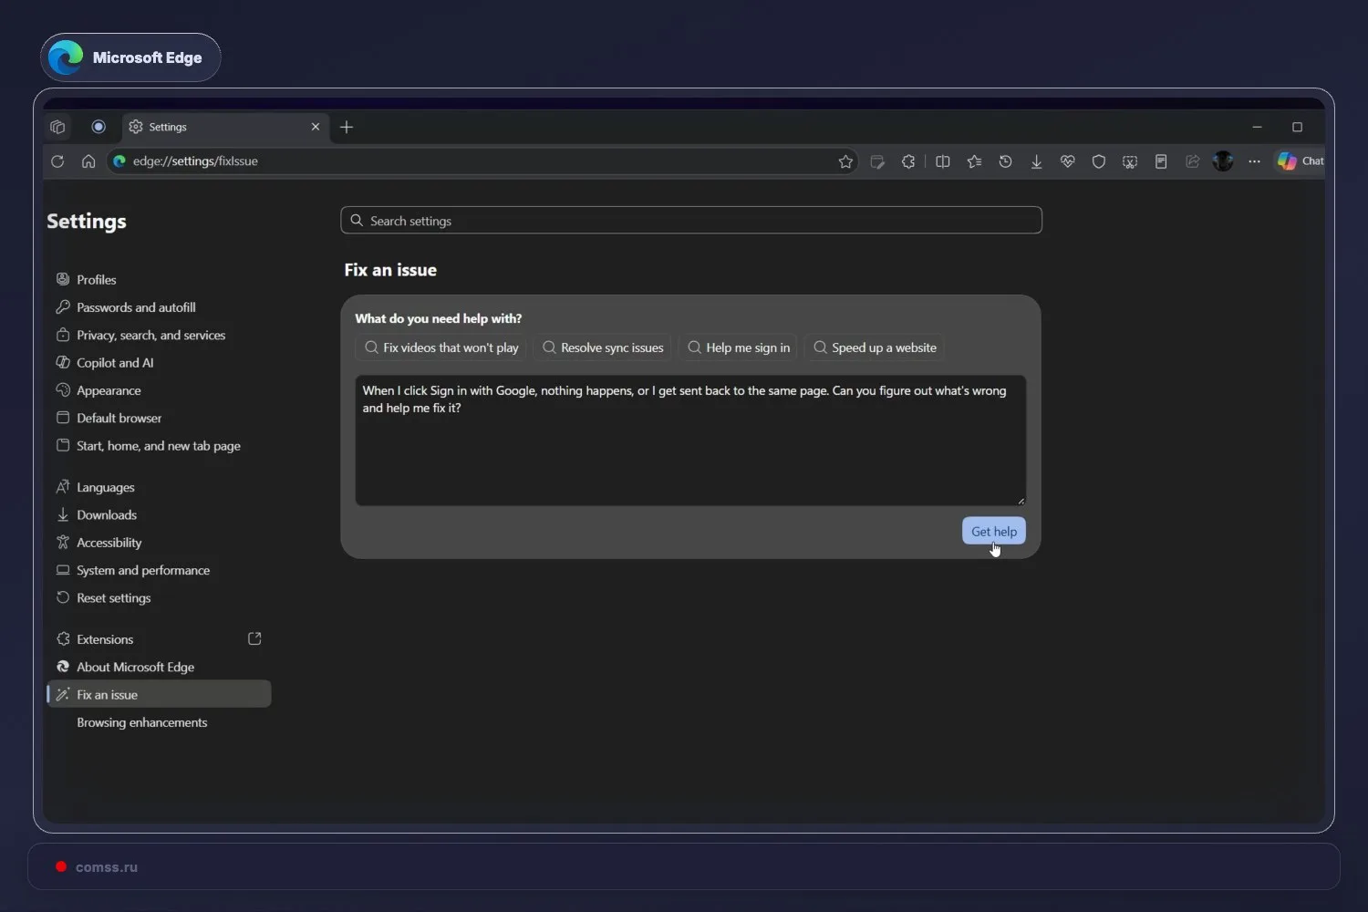Open System and performance settings

pos(159,571)
